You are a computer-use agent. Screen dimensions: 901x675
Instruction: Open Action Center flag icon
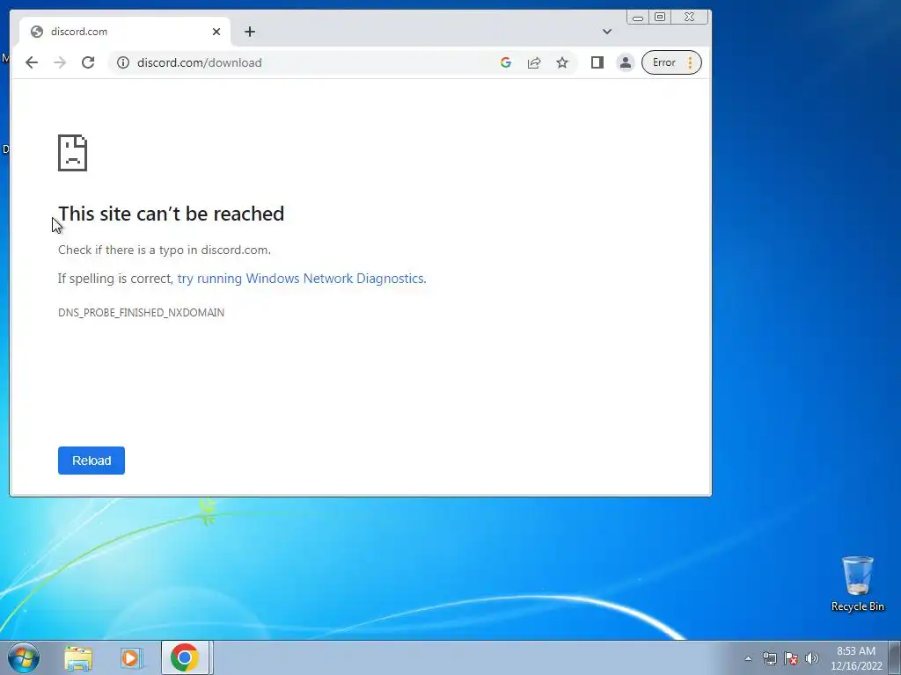pos(791,658)
